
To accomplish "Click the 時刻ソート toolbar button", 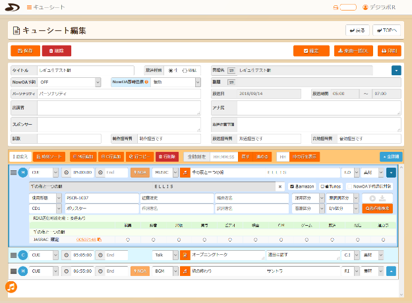I will click(x=49, y=156).
